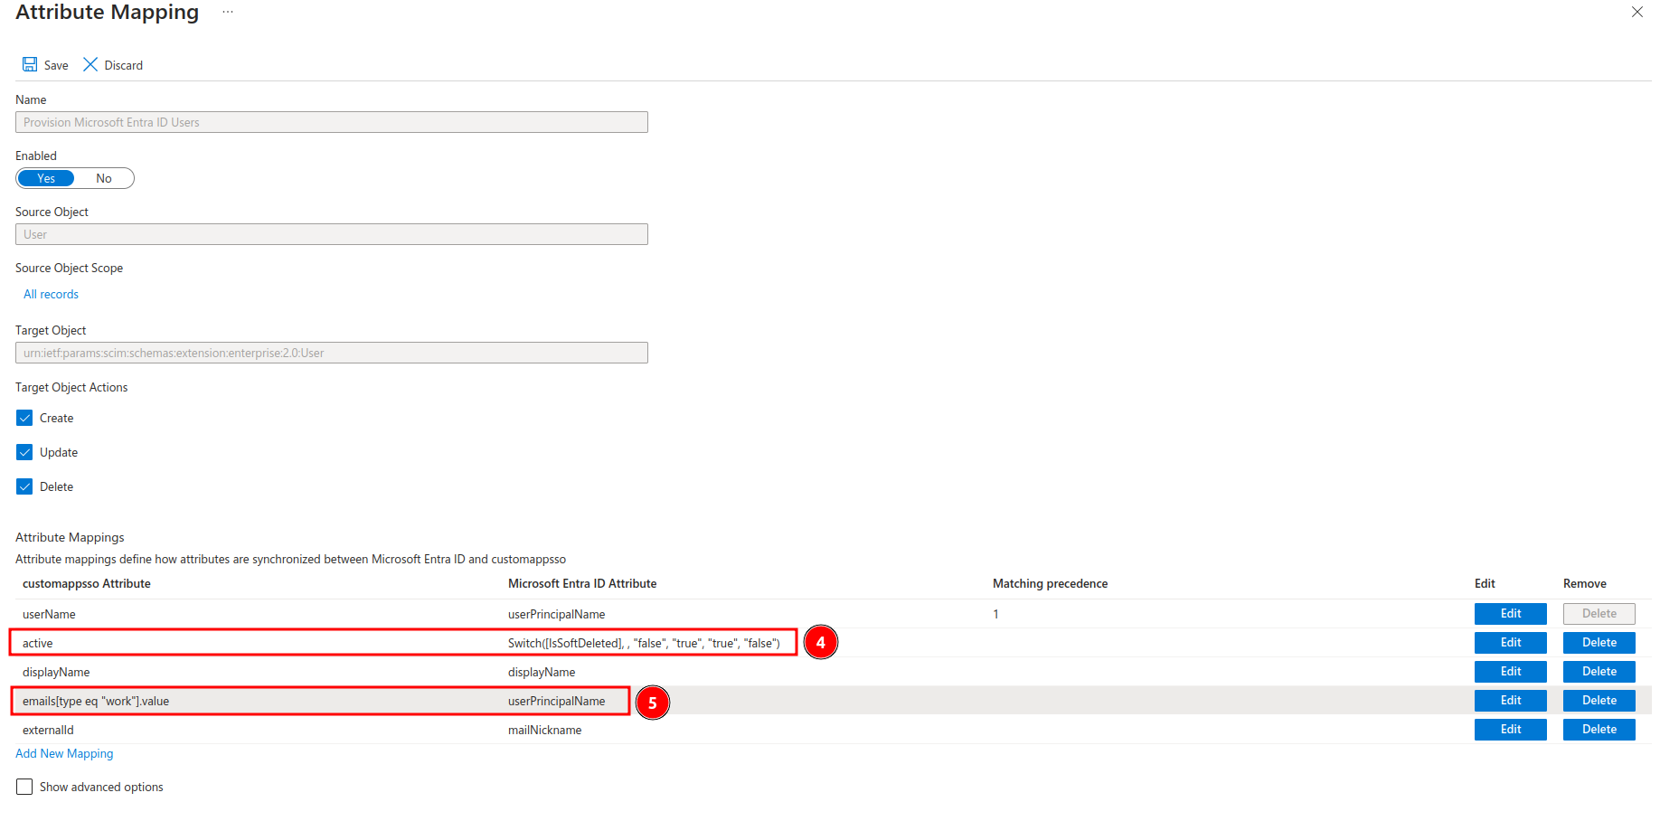Open the Target Object field
Screen dimensions: 1660x821
click(x=331, y=353)
